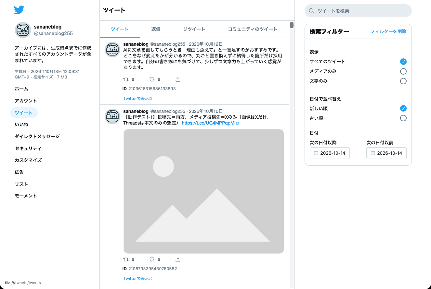Click share icon on the 10月10日 tweet
431x289 pixels.
click(178, 259)
